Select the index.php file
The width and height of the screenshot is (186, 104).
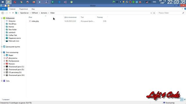coord(35,21)
